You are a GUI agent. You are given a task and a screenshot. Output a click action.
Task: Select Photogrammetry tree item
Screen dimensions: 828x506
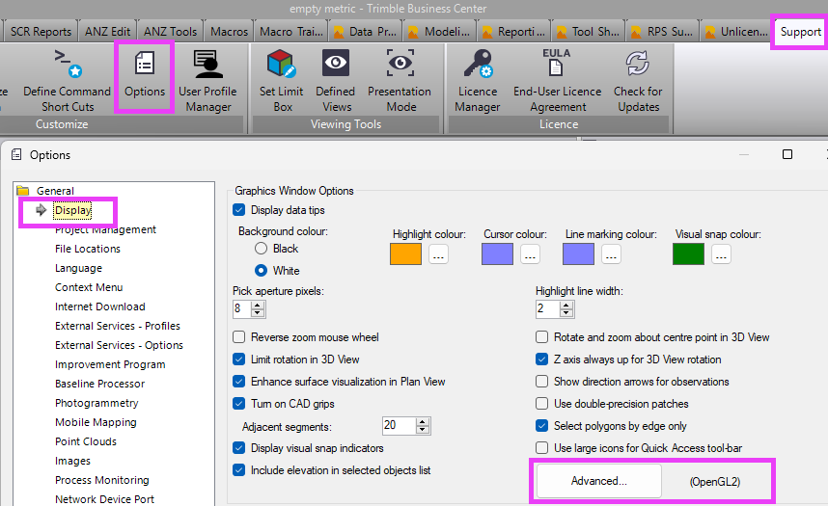97,403
